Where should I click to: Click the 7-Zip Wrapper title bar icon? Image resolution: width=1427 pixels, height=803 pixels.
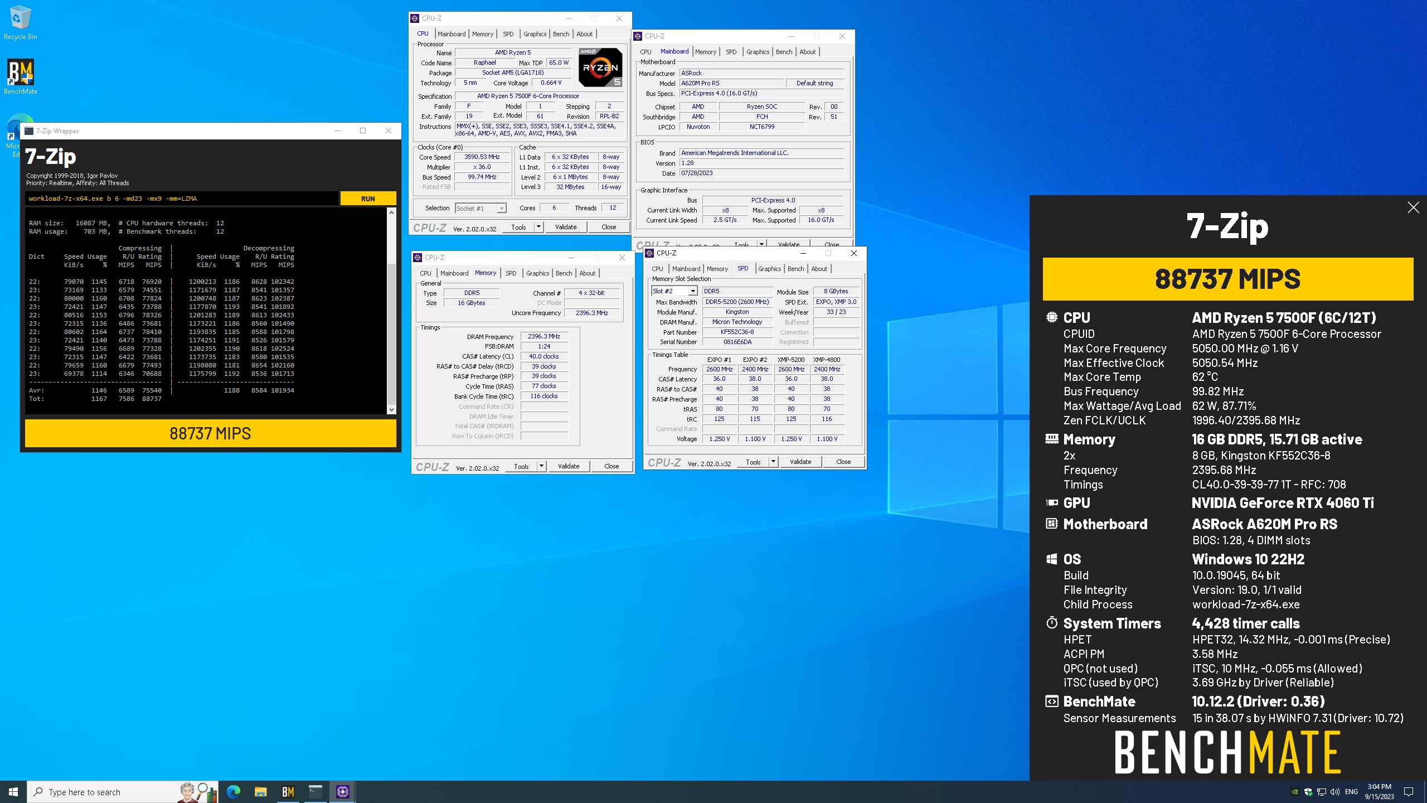29,131
